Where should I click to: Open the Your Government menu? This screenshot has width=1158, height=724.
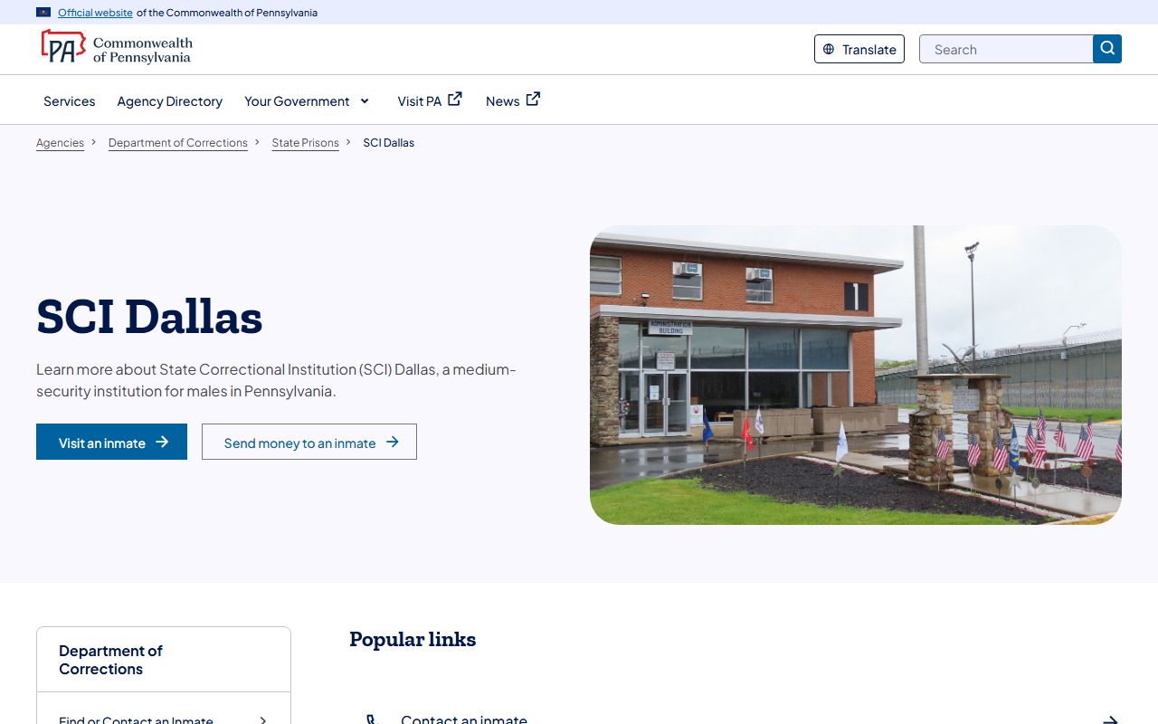[x=307, y=100]
